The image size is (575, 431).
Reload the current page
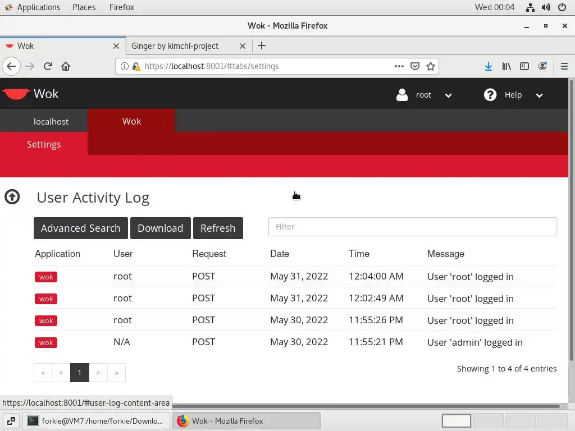click(48, 66)
